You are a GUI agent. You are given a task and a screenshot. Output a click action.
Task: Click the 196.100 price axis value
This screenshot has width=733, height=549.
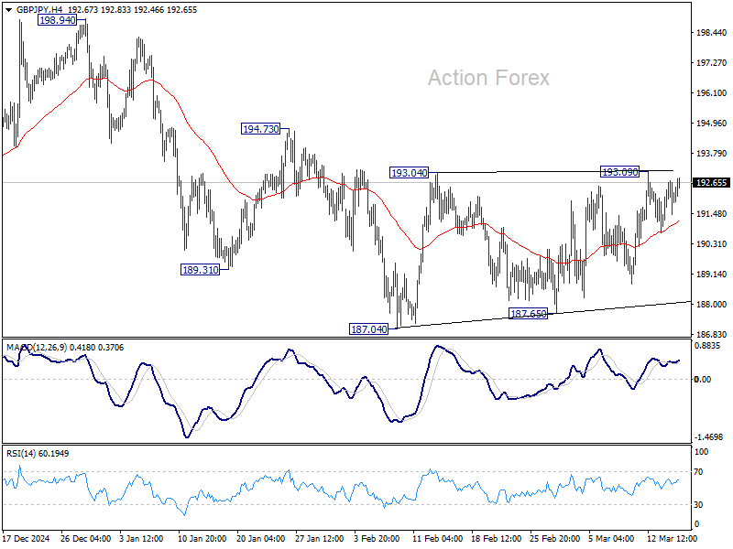[x=712, y=93]
